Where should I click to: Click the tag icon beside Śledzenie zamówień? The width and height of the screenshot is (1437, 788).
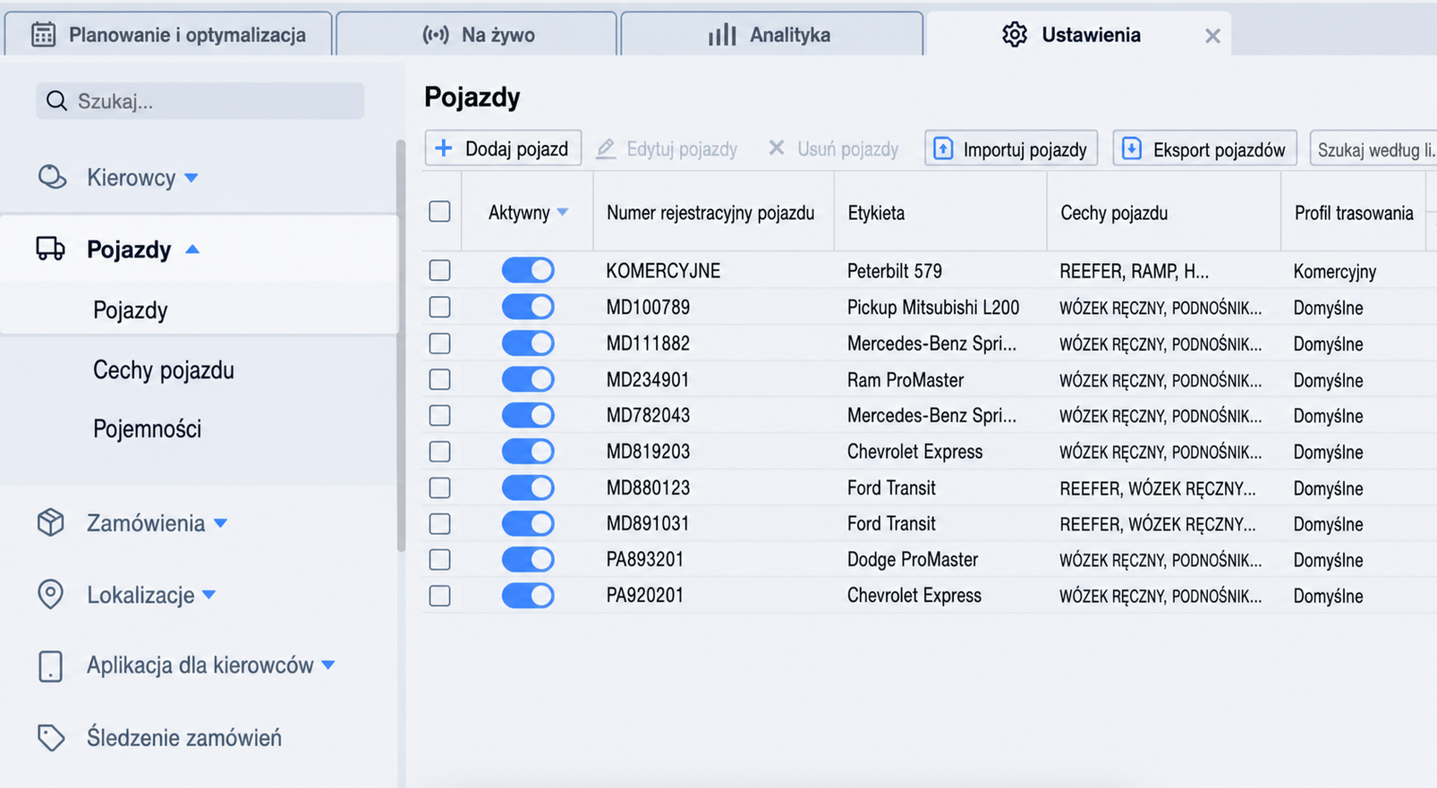[50, 737]
